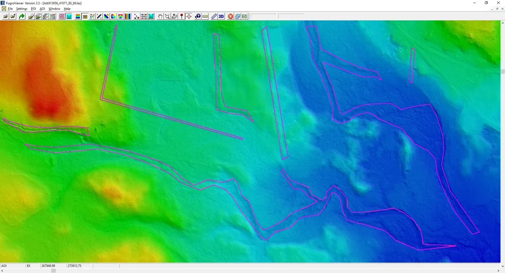Click the red X cancel icon
Screen dimensions: 505x273
pyautogui.click(x=230, y=17)
